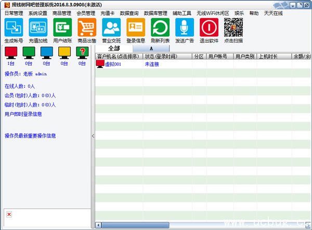Screen dimensions: 312x230
Task: Switch to the 全部 tab
Action: (114, 48)
